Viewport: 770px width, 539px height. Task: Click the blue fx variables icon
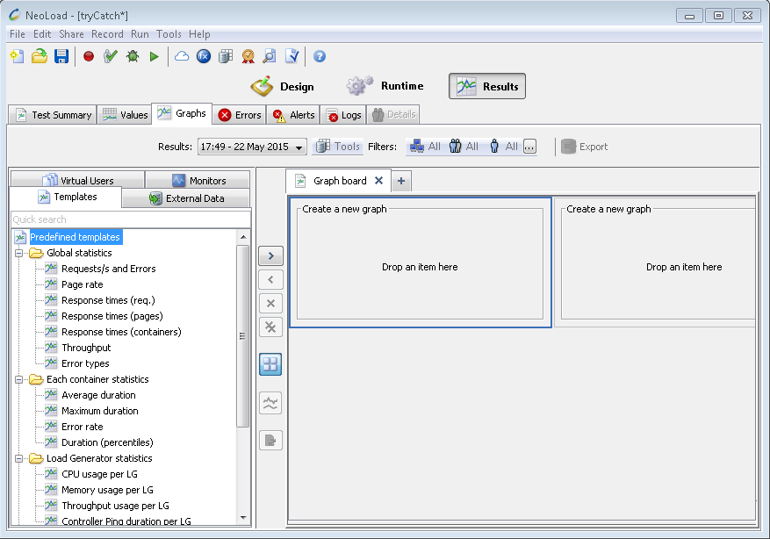coord(204,56)
